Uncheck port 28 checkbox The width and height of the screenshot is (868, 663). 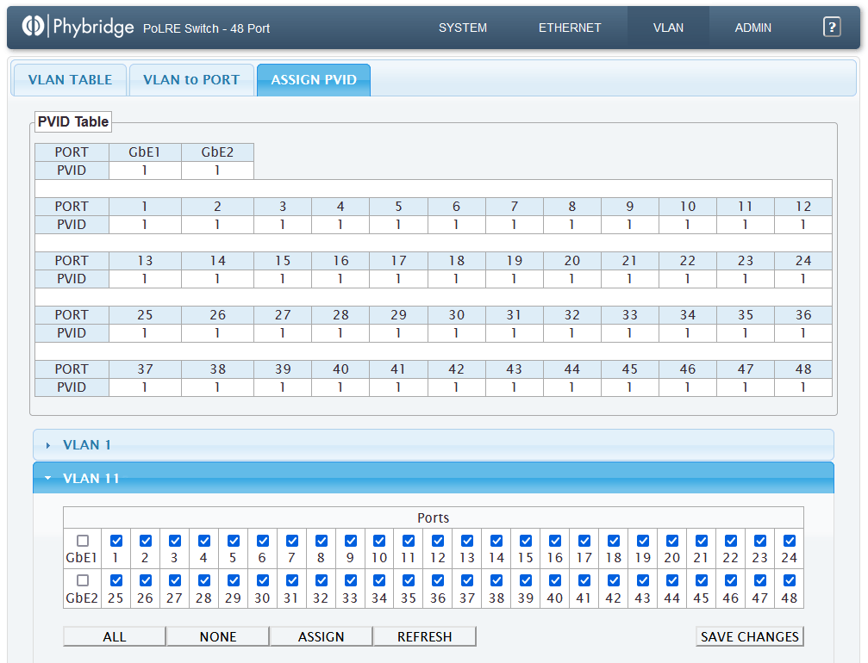(204, 580)
